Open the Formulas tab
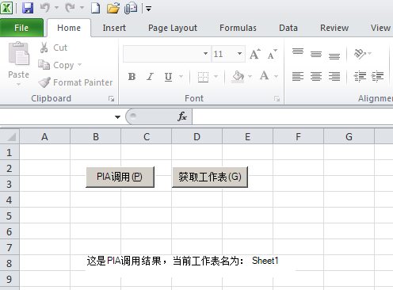This screenshot has height=290, width=393. [x=238, y=28]
